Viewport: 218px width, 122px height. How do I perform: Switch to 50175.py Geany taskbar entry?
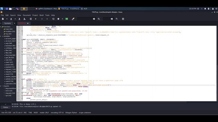(x=69, y=9)
